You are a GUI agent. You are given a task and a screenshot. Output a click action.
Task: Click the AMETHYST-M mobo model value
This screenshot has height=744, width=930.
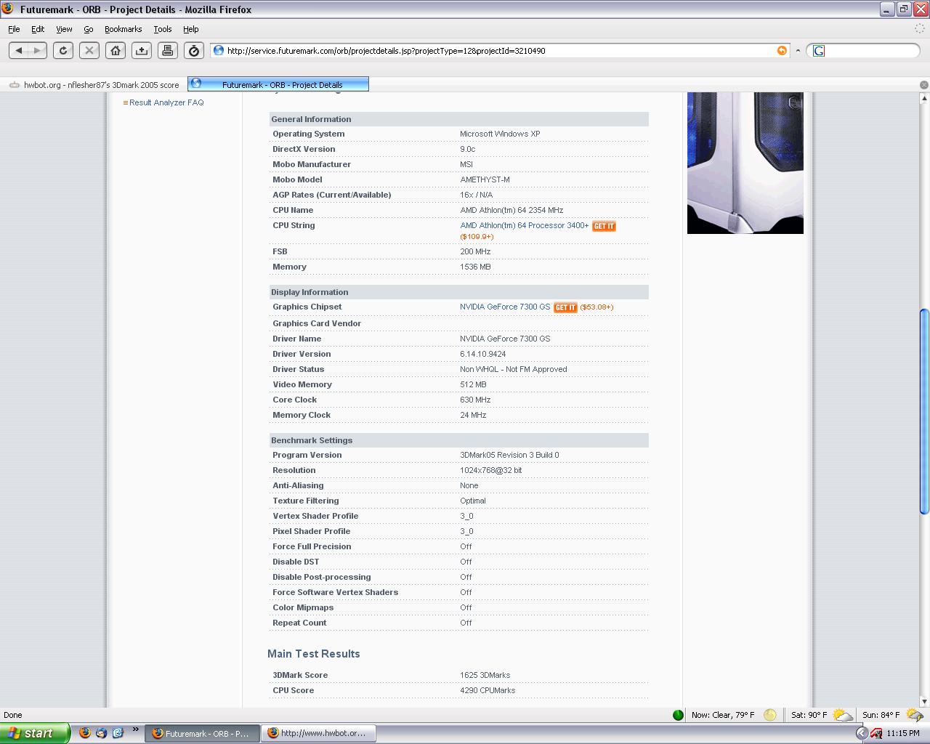pyautogui.click(x=485, y=179)
